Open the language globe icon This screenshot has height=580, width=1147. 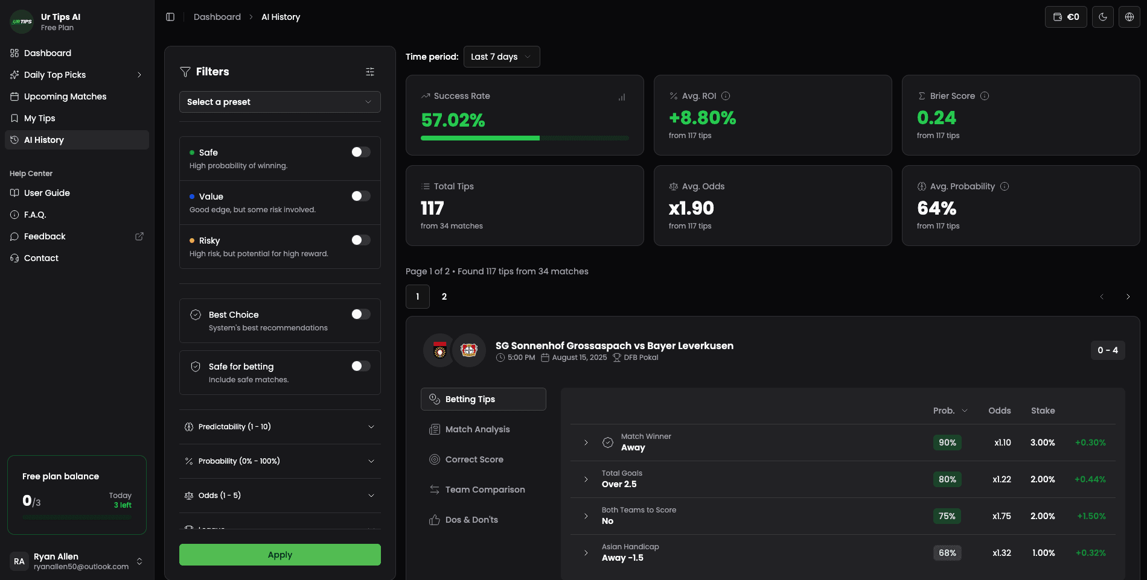tap(1129, 17)
